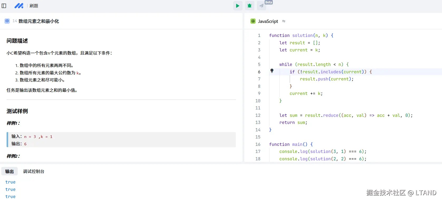This screenshot has height=202, width=442.
Task: Click the problem title 数组元素之和最小化
Action: (x=39, y=21)
